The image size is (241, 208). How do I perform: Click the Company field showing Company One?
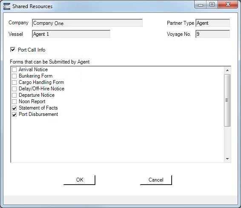point(87,23)
